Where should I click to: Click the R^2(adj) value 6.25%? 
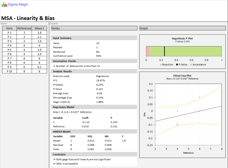click(x=100, y=85)
